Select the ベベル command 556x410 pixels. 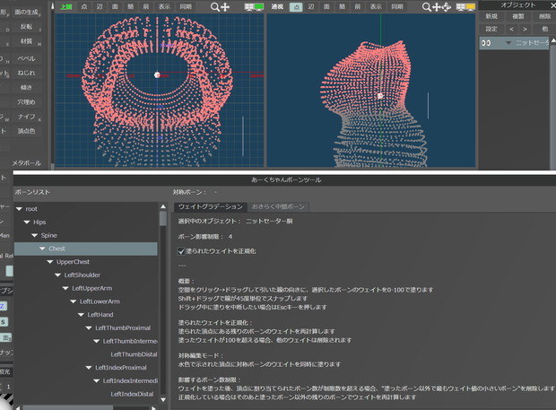coord(27,58)
